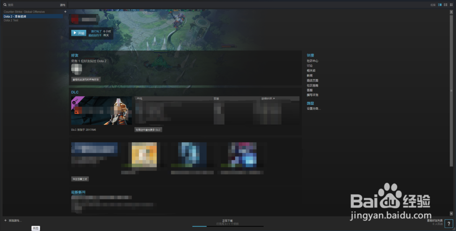Open 查看好友列表 friends list

tap(435, 221)
